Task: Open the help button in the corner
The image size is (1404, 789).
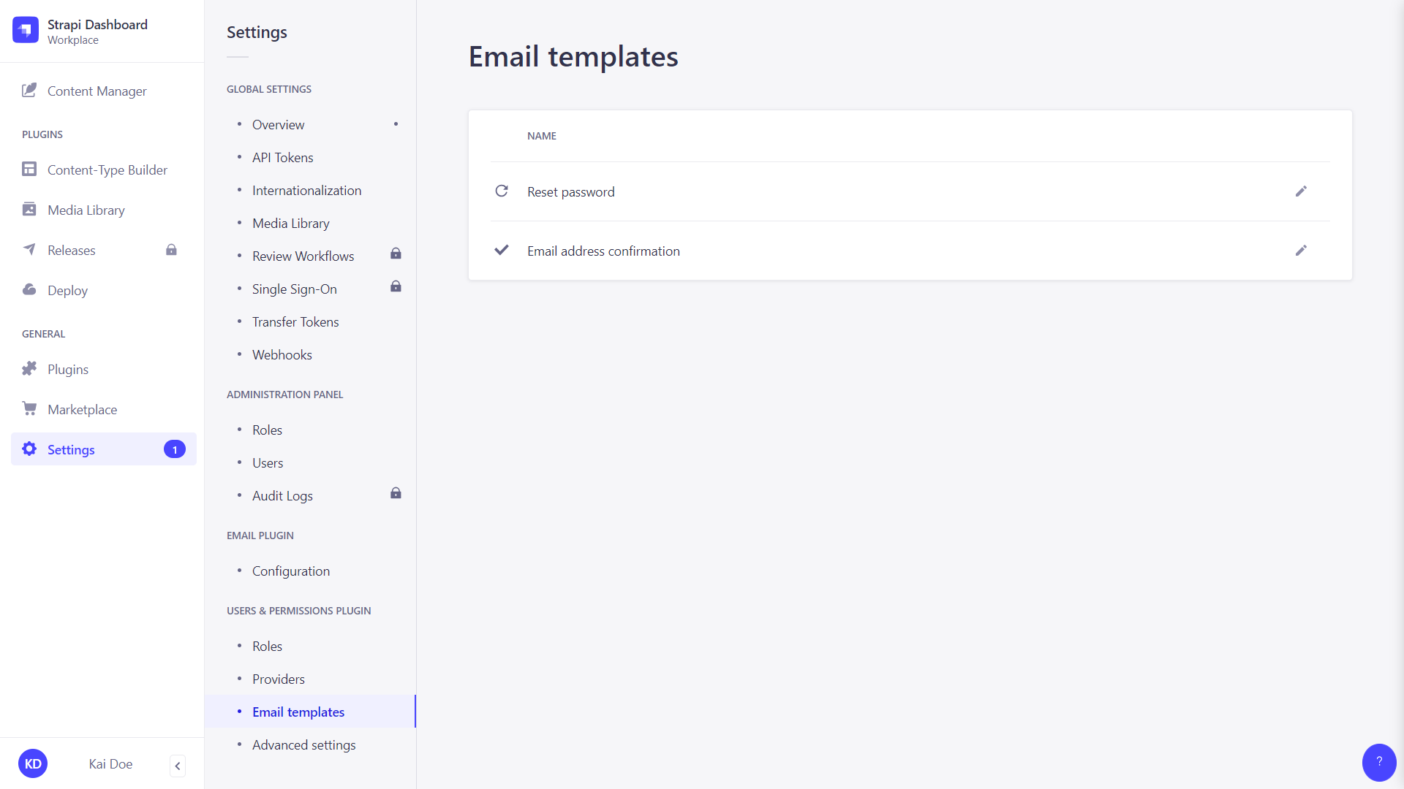Action: (x=1379, y=762)
